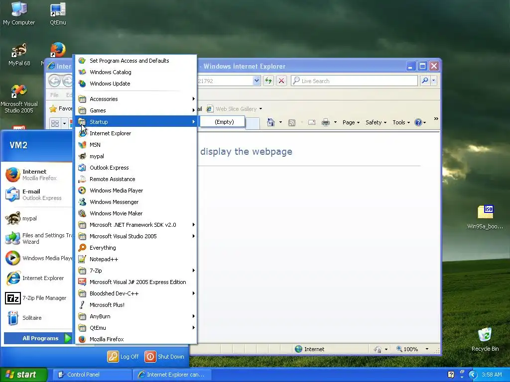Select Microsoft Visual Studio 2005 desktop icon
This screenshot has height=382, width=510.
pos(19,99)
